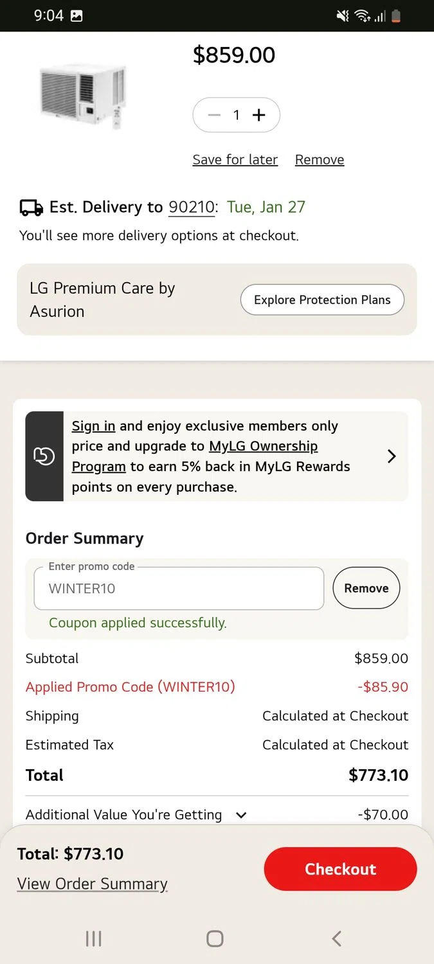The width and height of the screenshot is (434, 964).
Task: Open the Sign in link
Action: click(x=93, y=426)
